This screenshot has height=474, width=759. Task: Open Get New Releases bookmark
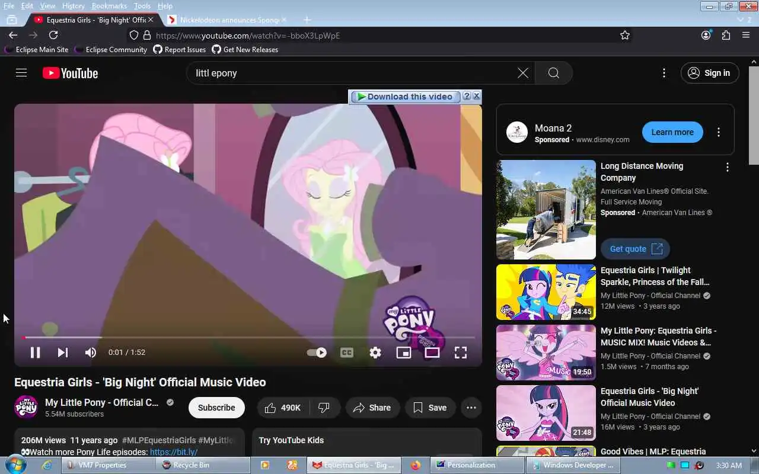pos(245,50)
